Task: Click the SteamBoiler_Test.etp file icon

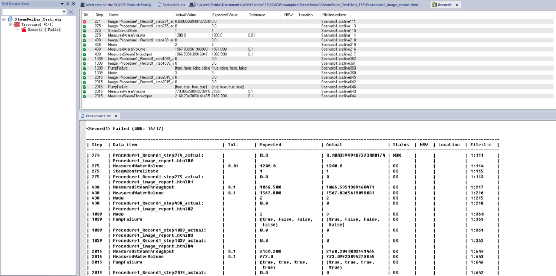Action: [x=11, y=19]
